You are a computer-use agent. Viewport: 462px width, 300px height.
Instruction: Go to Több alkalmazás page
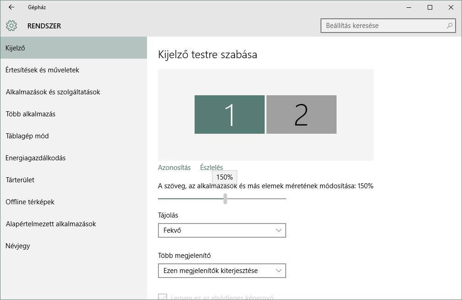[x=30, y=114]
